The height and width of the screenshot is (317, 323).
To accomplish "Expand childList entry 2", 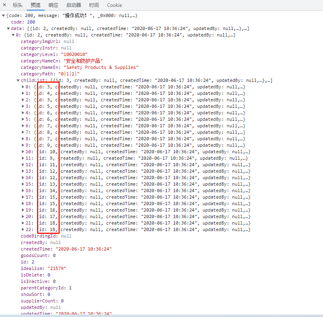I will click(23, 100).
